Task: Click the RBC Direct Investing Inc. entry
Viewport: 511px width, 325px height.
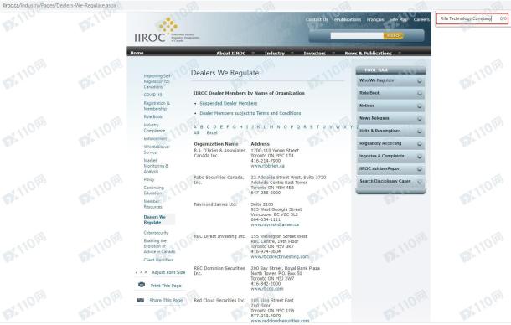Action: (x=219, y=236)
